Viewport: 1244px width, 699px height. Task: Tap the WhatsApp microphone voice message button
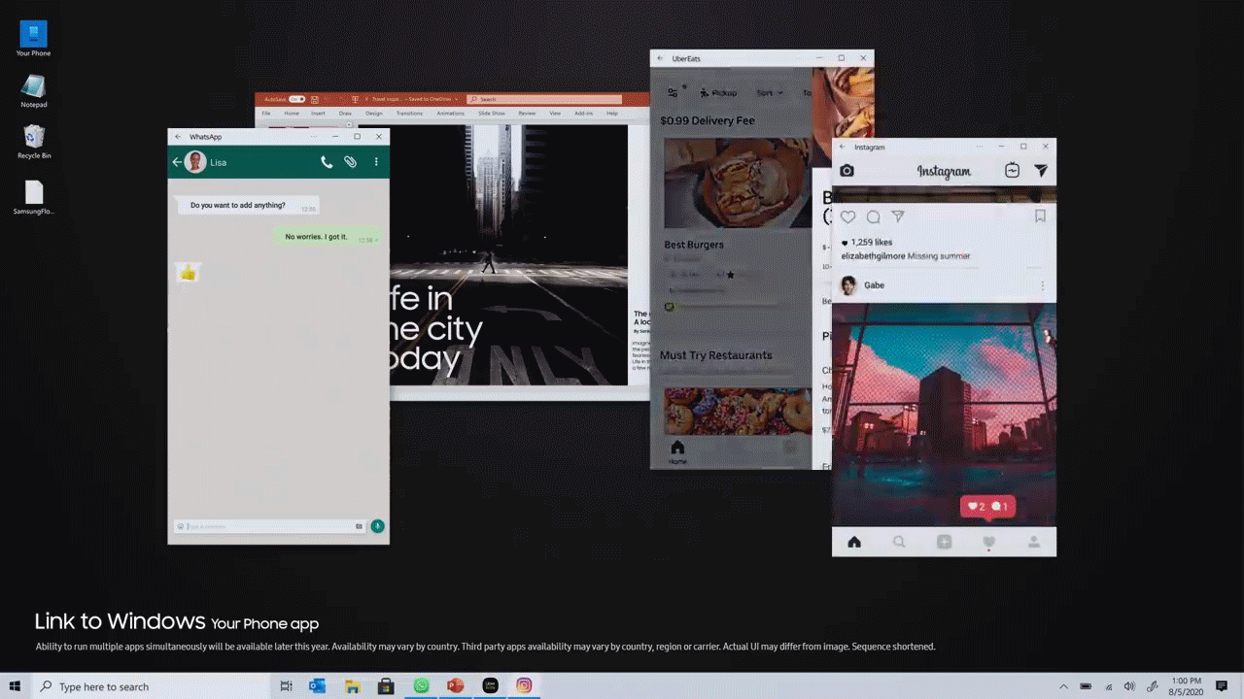tap(377, 526)
